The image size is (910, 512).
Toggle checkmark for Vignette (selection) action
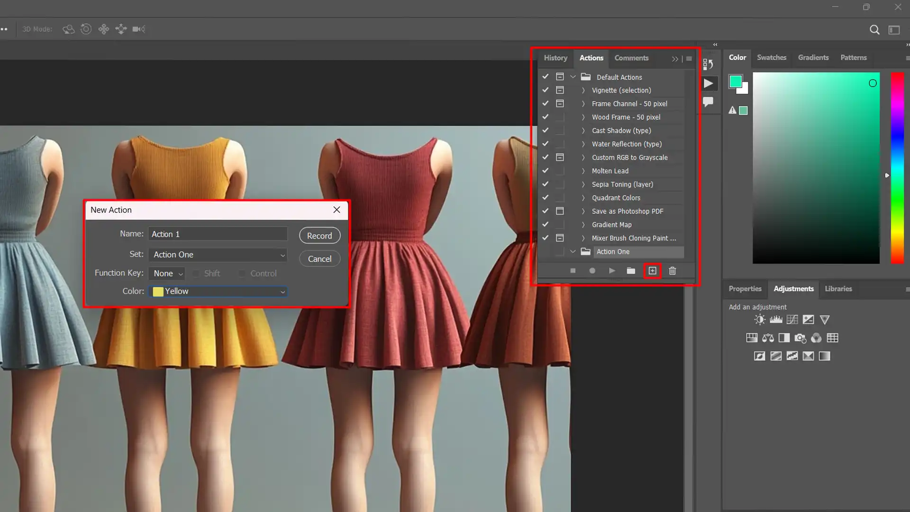click(x=546, y=90)
